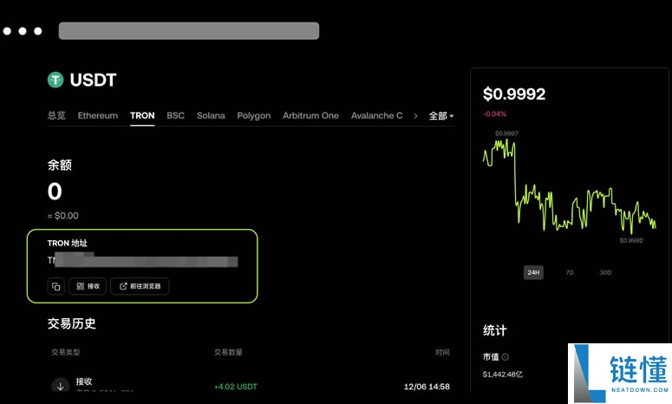Image resolution: width=672 pixels, height=404 pixels.
Task: Choose the Arbitrum One tab
Action: point(310,115)
